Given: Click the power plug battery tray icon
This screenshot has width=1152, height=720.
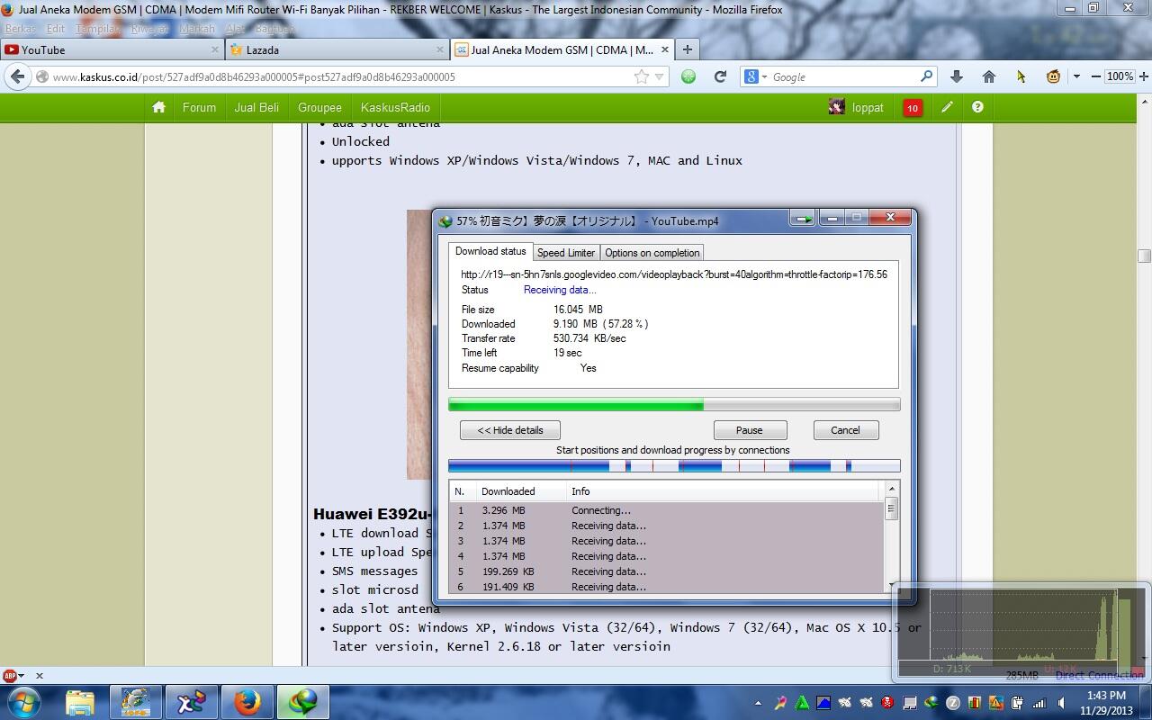Looking at the screenshot, I should [1018, 703].
